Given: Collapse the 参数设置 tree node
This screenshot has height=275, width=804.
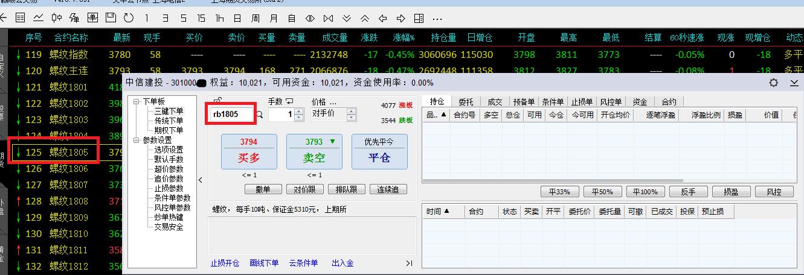Looking at the screenshot, I should (x=137, y=140).
